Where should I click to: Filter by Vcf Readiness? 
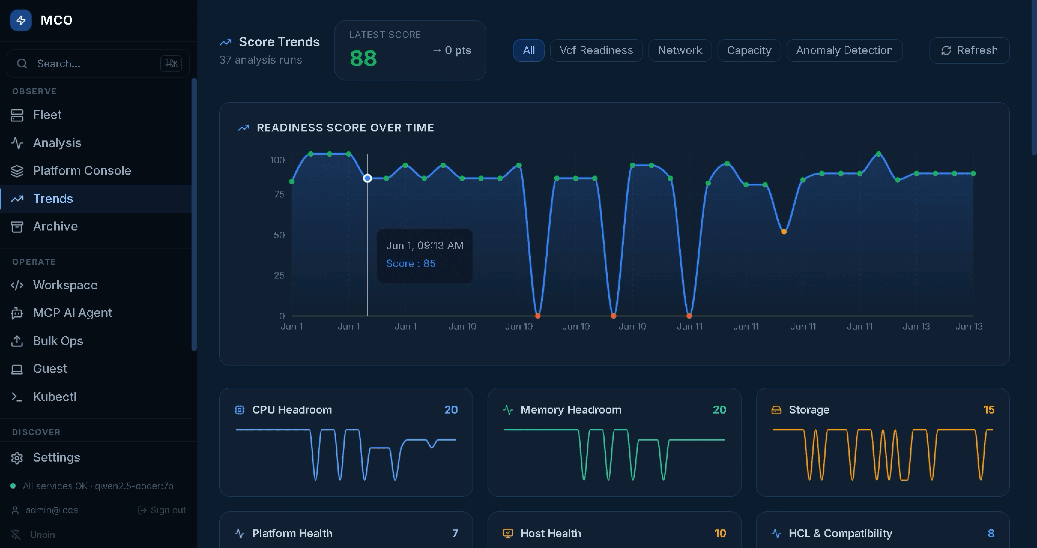click(596, 50)
